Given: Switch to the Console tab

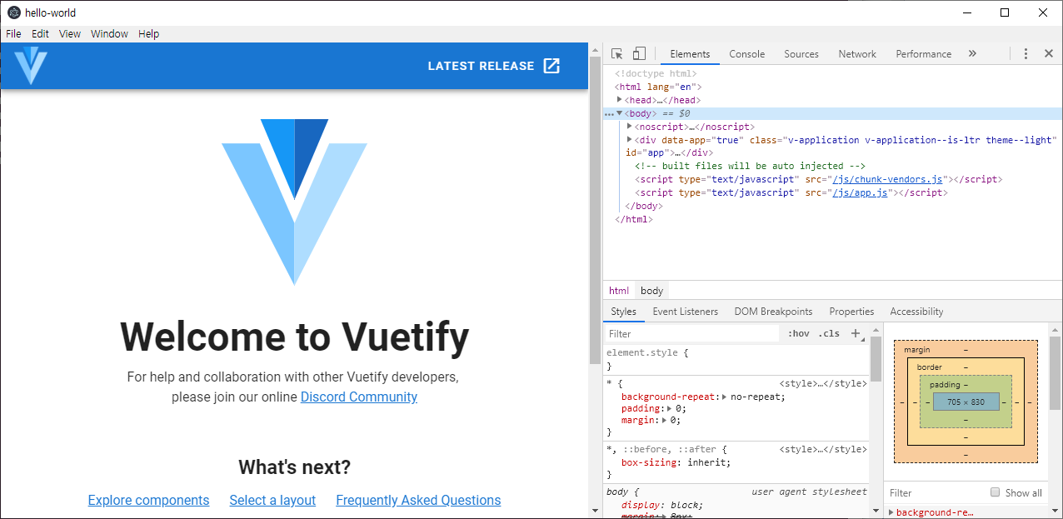Looking at the screenshot, I should click(x=746, y=54).
